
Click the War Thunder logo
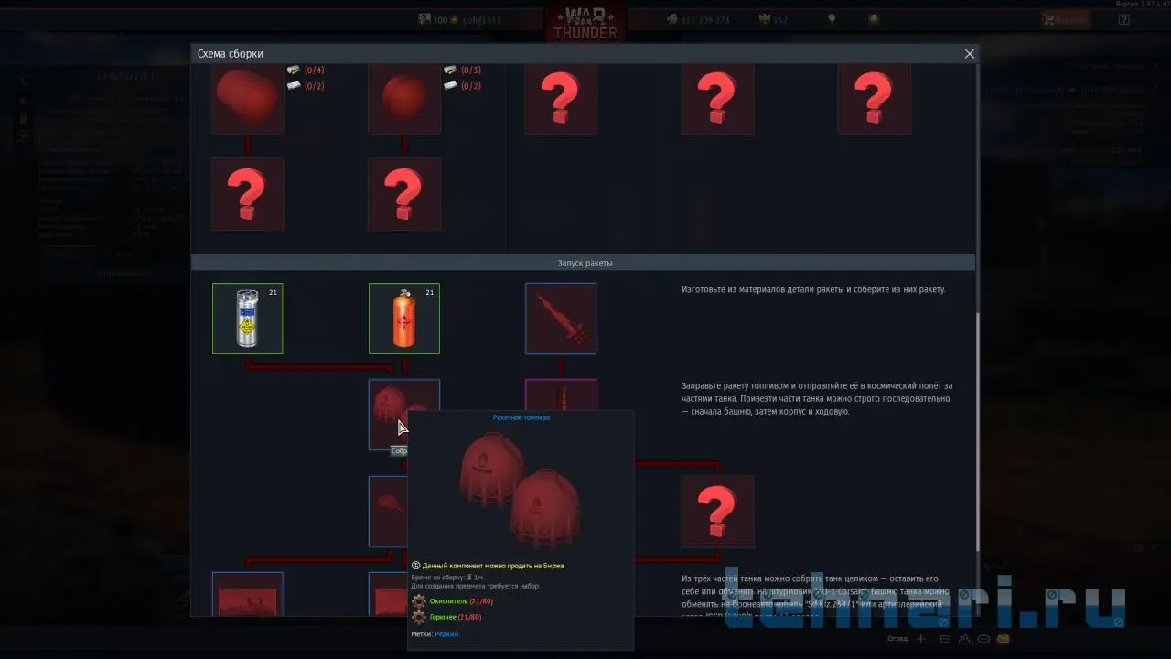pos(585,24)
